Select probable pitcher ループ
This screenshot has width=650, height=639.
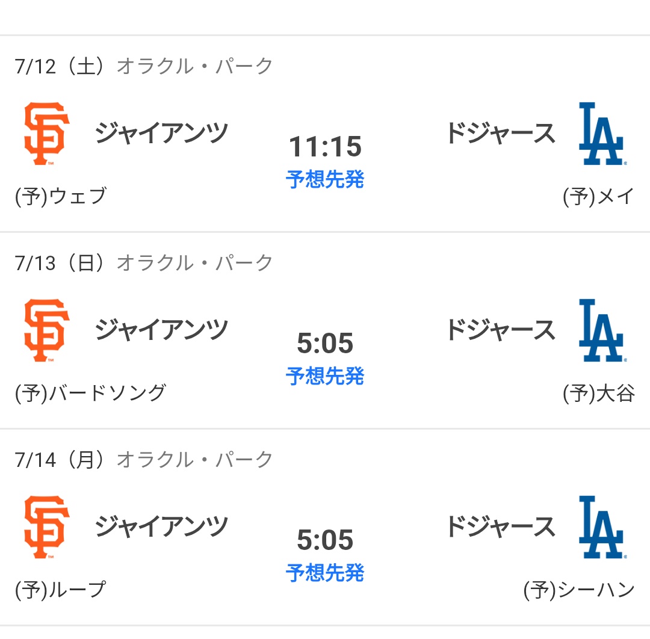[x=61, y=590]
